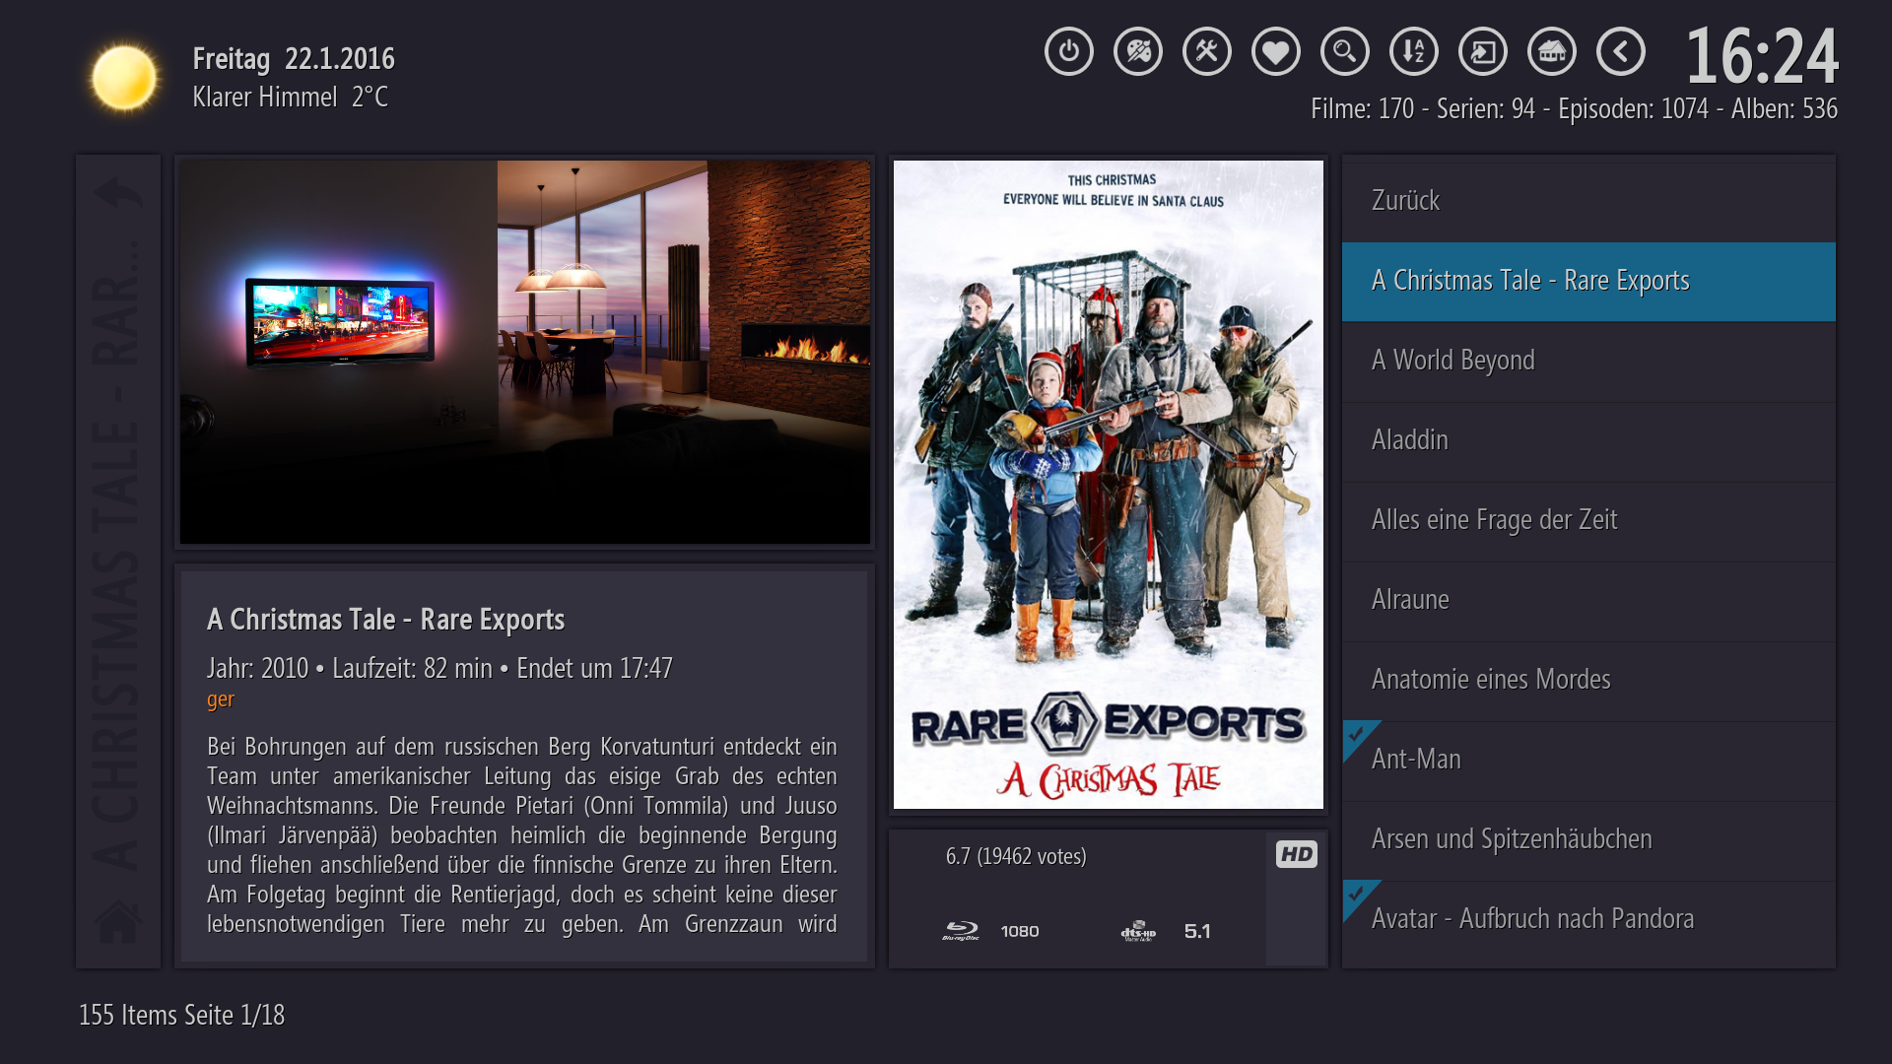The height and width of the screenshot is (1064, 1892).
Task: Click the watched checkmark on Avatar
Action: pyautogui.click(x=1357, y=895)
